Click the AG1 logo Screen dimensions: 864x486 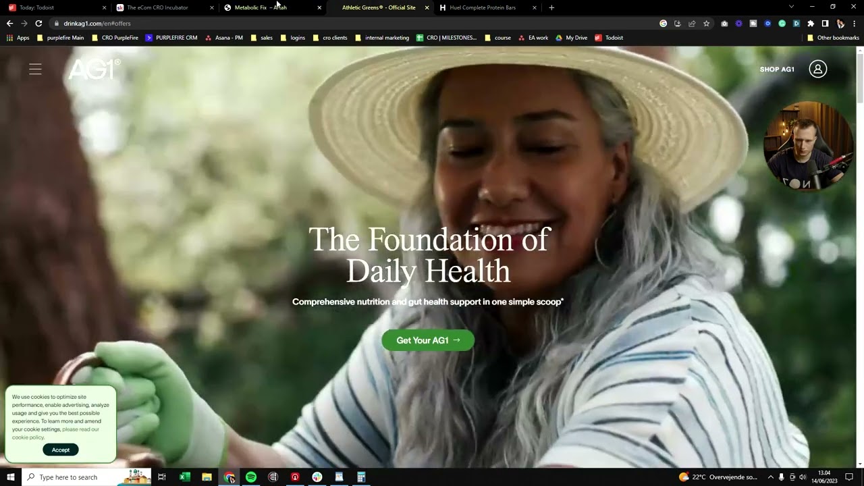click(x=94, y=69)
